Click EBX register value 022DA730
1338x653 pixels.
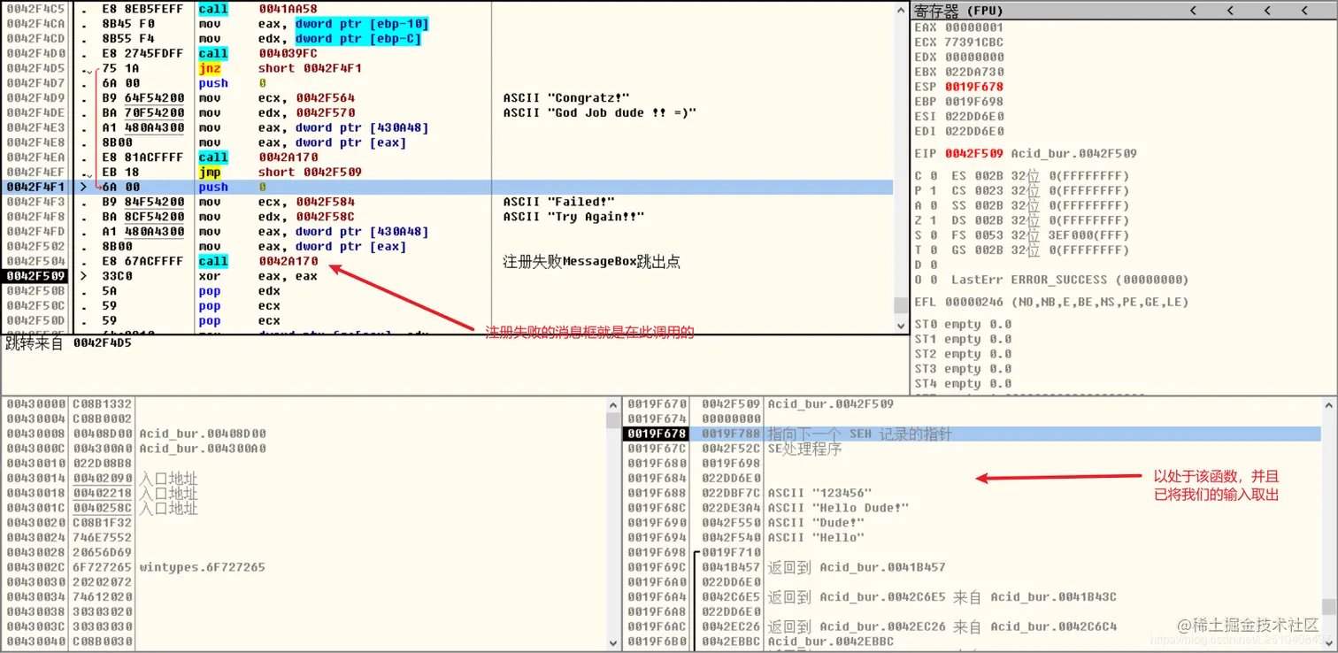(974, 72)
